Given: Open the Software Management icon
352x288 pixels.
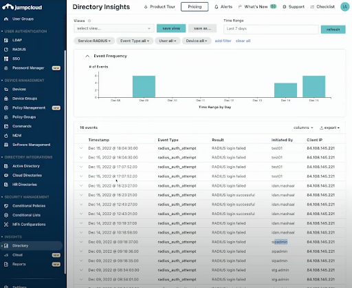Looking at the screenshot, I should click(x=6, y=145).
